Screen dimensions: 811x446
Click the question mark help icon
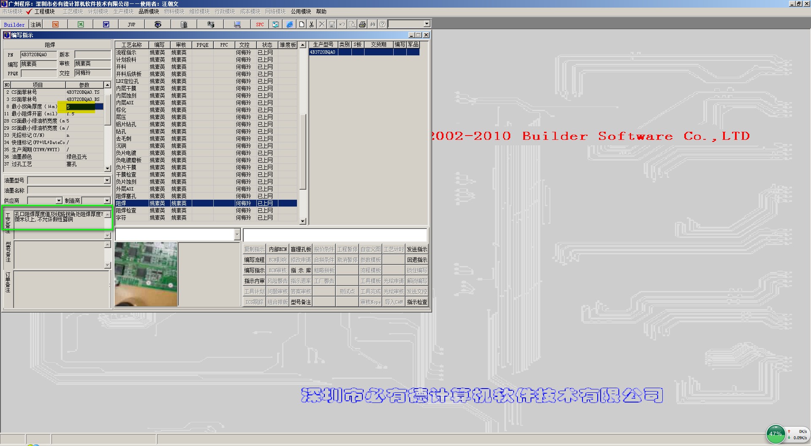point(382,24)
